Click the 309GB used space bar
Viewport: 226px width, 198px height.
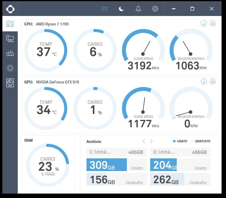point(107,165)
